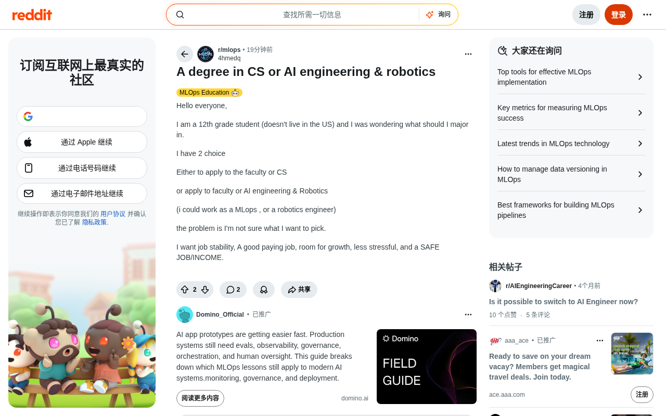Select 通过 Apple 继续
The width and height of the screenshot is (666, 416).
point(82,142)
